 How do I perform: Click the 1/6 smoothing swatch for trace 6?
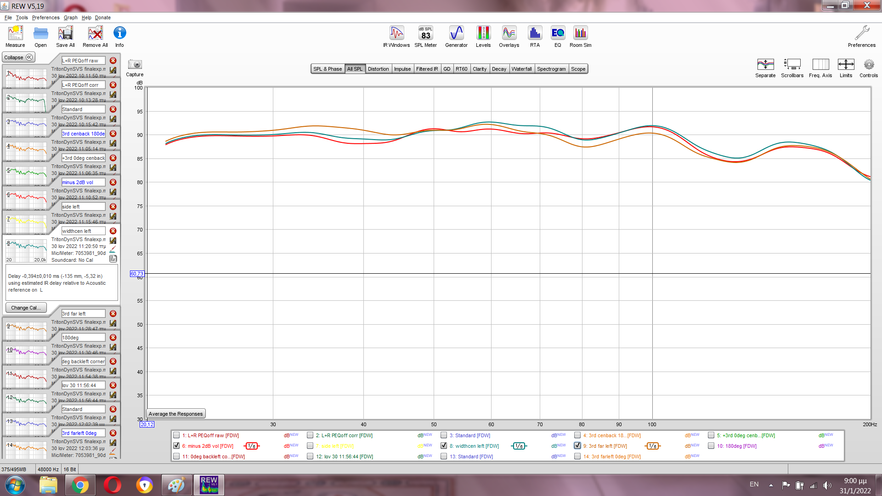(252, 446)
